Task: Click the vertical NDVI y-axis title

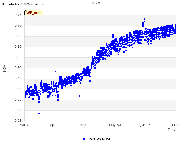Action: point(5,68)
